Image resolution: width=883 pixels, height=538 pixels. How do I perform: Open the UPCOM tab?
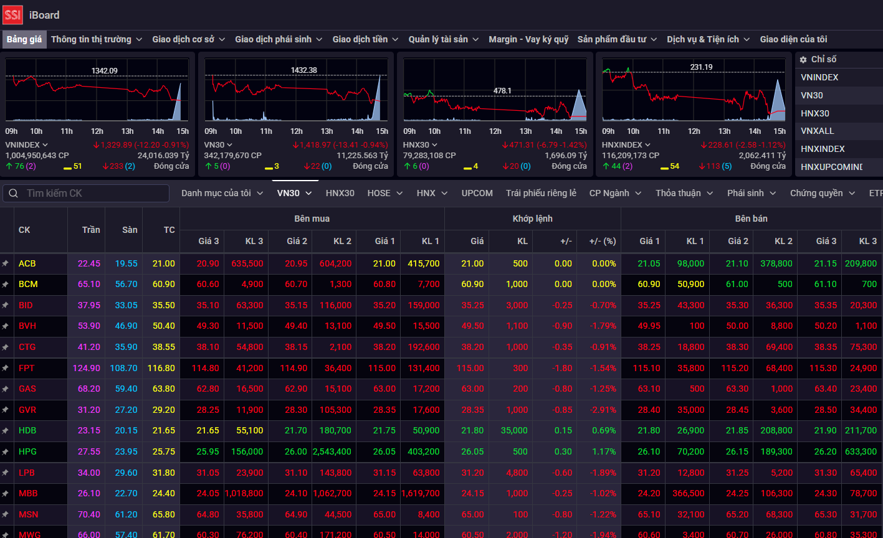pyautogui.click(x=477, y=193)
